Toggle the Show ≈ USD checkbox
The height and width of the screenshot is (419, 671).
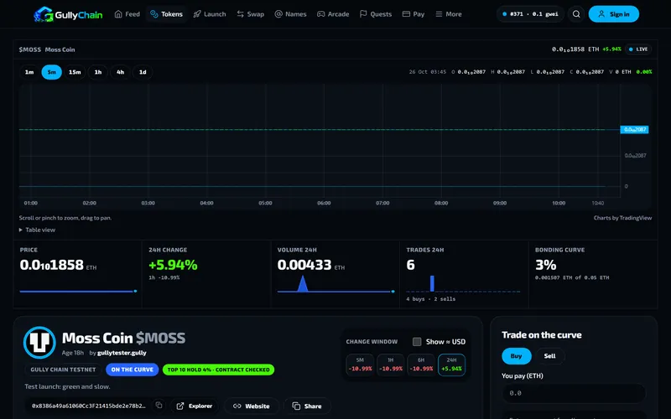coord(417,342)
